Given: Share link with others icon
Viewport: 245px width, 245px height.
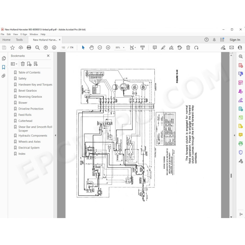Looking at the screenshot, I should [x=223, y=48].
